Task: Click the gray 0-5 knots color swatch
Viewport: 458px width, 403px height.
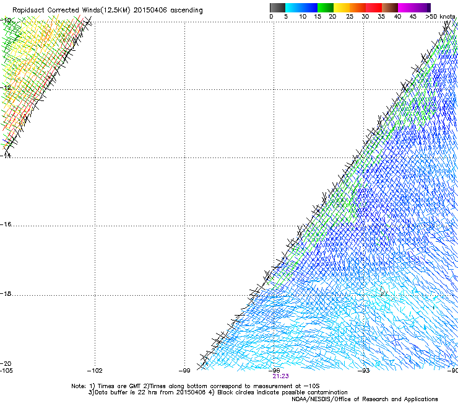Action: click(x=277, y=7)
